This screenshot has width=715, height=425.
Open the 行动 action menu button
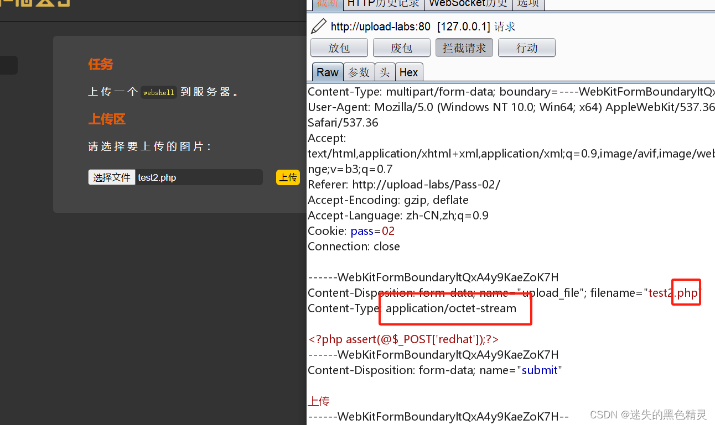pyautogui.click(x=527, y=48)
